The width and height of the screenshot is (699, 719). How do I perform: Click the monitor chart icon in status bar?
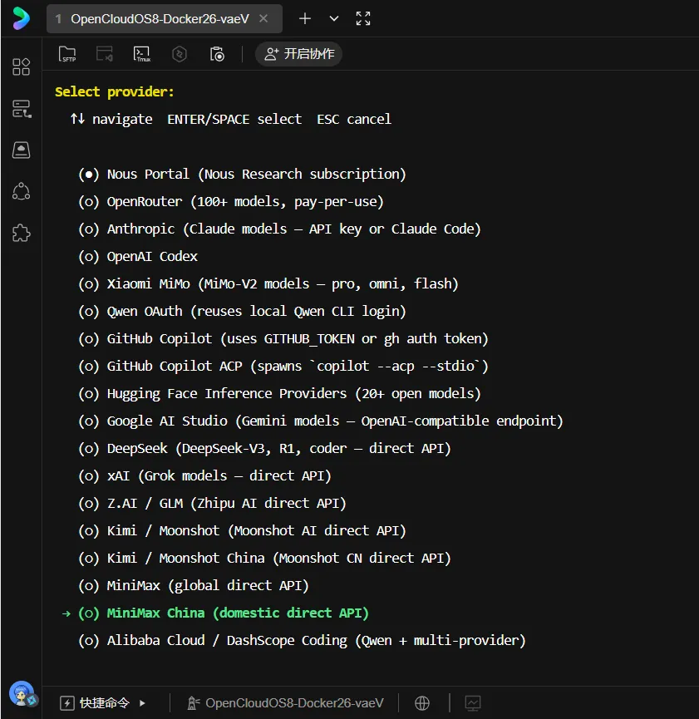click(473, 703)
